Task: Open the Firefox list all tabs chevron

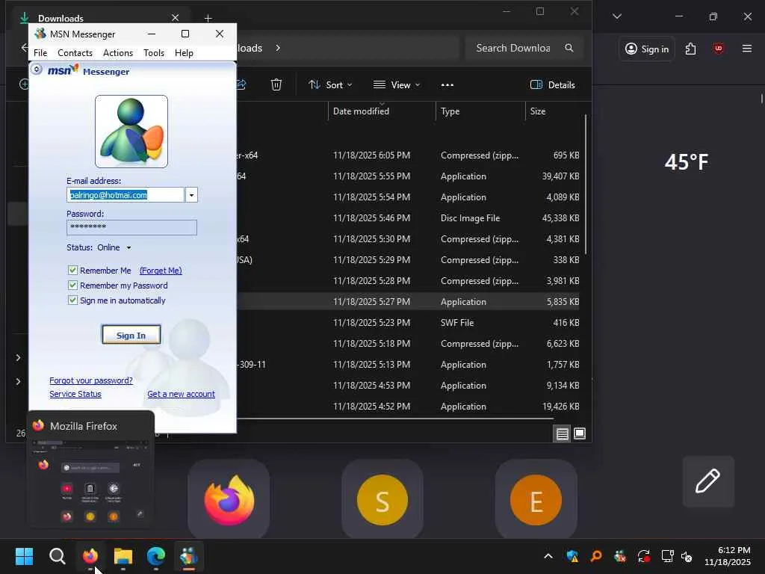Action: point(617,16)
